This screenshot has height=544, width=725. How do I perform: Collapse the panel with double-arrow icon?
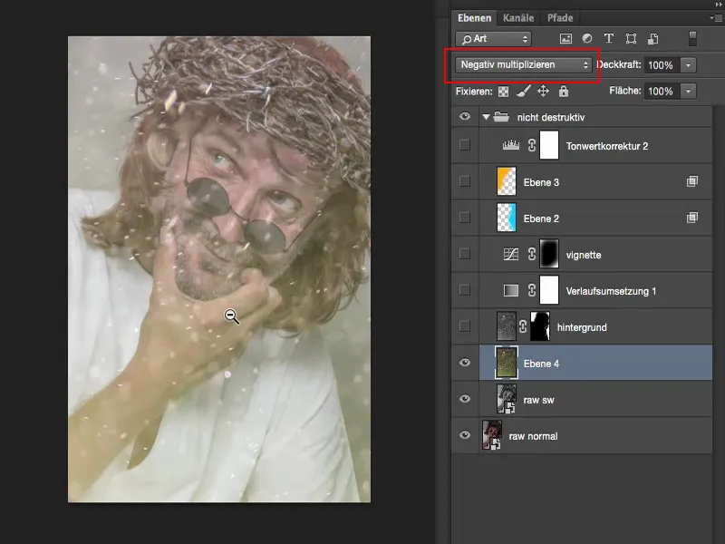coord(718,4)
